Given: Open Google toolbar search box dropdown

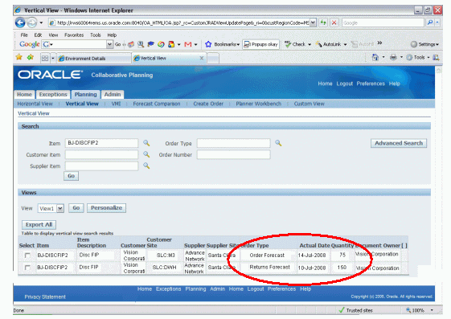Looking at the screenshot, I should [109, 44].
